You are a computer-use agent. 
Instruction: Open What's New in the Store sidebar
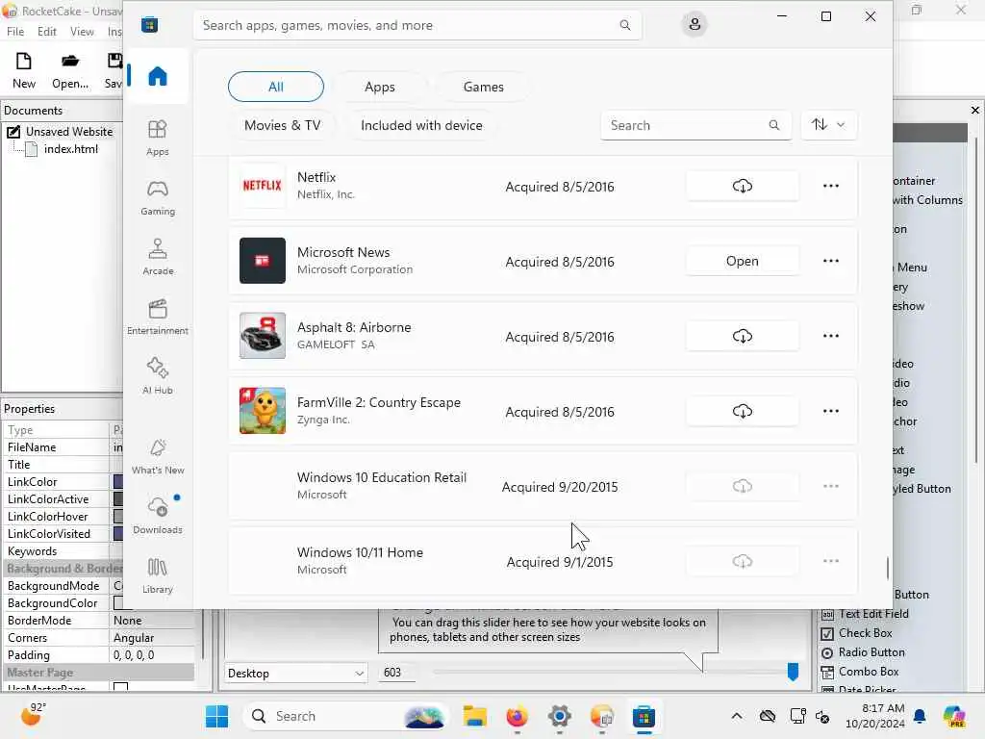coord(157,456)
